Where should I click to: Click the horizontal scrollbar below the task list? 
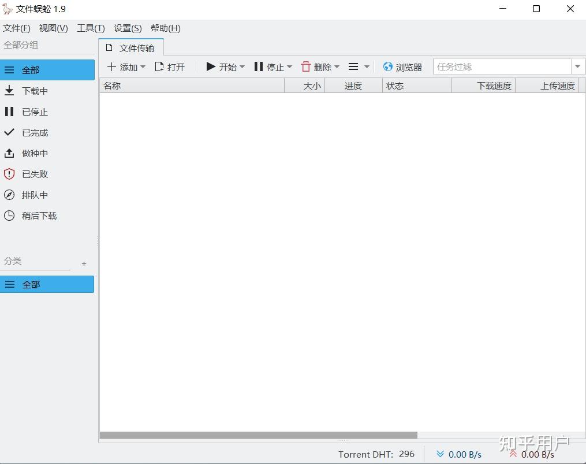point(260,433)
